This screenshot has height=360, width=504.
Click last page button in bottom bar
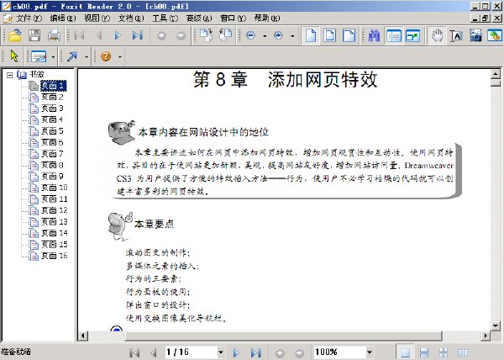coord(256,353)
